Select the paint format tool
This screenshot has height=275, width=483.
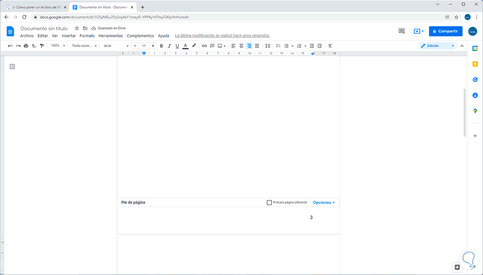tap(41, 46)
